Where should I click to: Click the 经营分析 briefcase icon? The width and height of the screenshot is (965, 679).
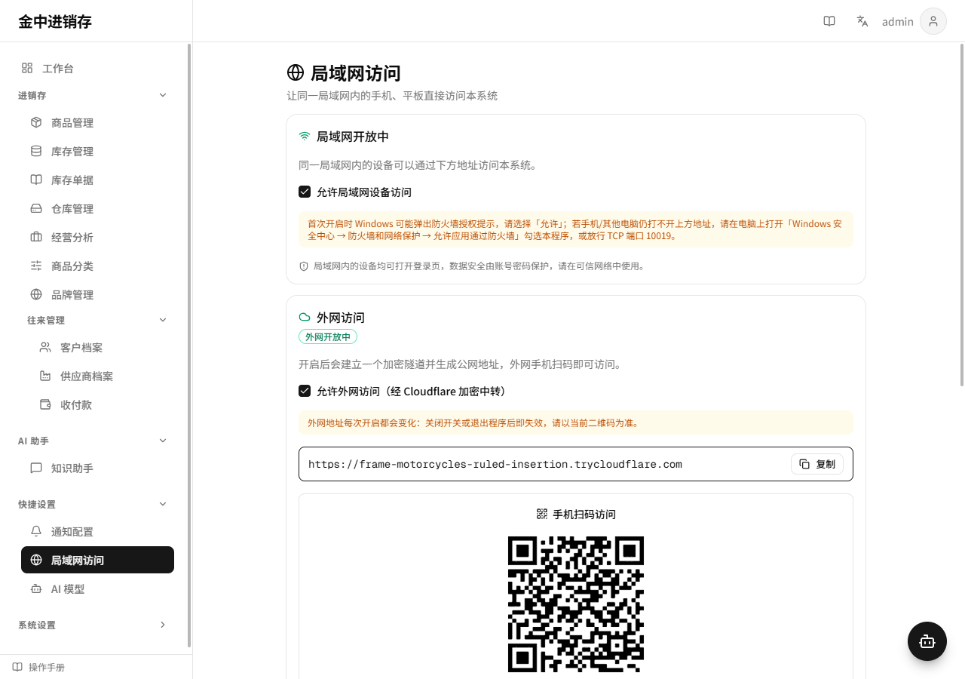pos(36,237)
